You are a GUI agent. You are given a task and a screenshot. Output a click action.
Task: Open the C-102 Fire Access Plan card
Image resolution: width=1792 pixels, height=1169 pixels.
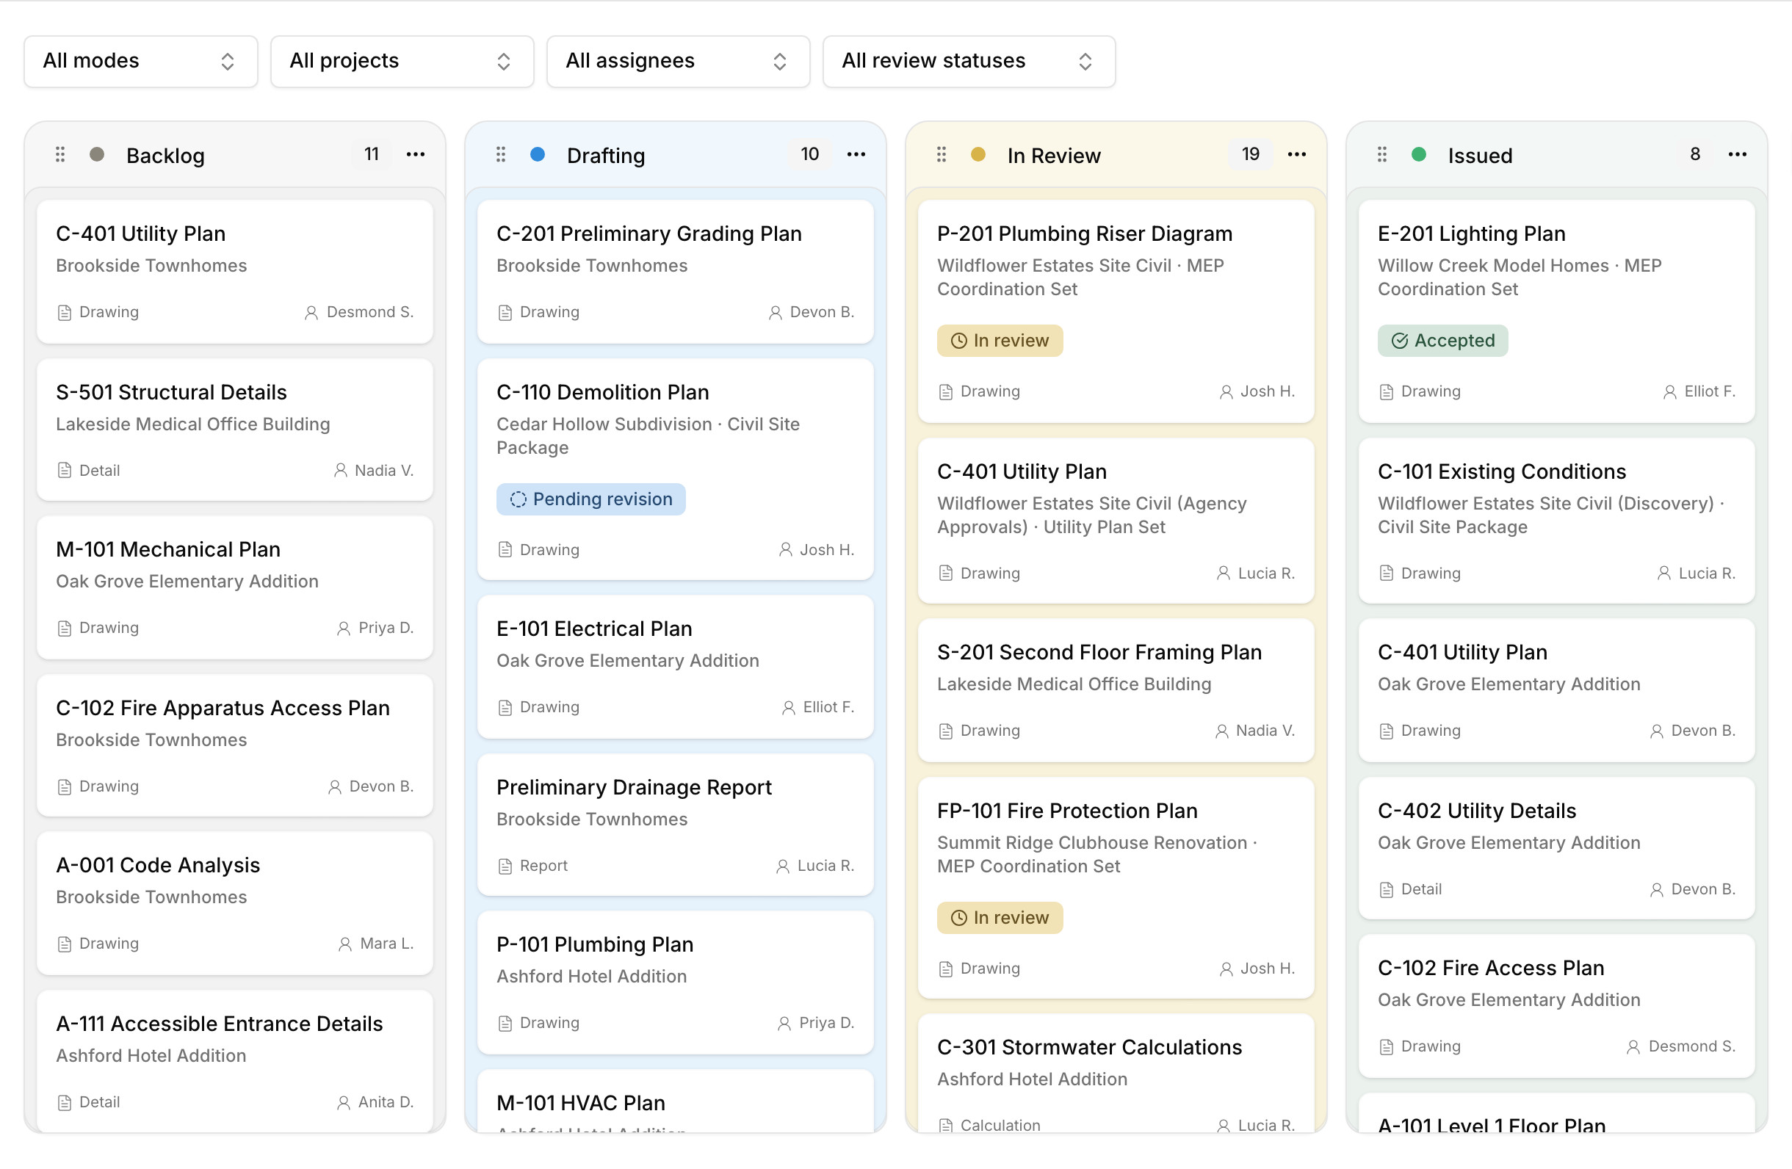click(1556, 1007)
